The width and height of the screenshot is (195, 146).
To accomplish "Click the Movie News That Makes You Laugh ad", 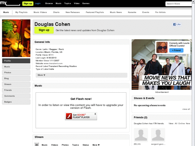I will tap(161, 65).
